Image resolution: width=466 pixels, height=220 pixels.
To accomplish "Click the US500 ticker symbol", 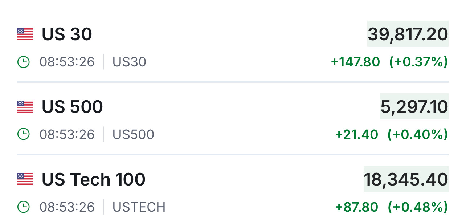I will click(x=133, y=135).
